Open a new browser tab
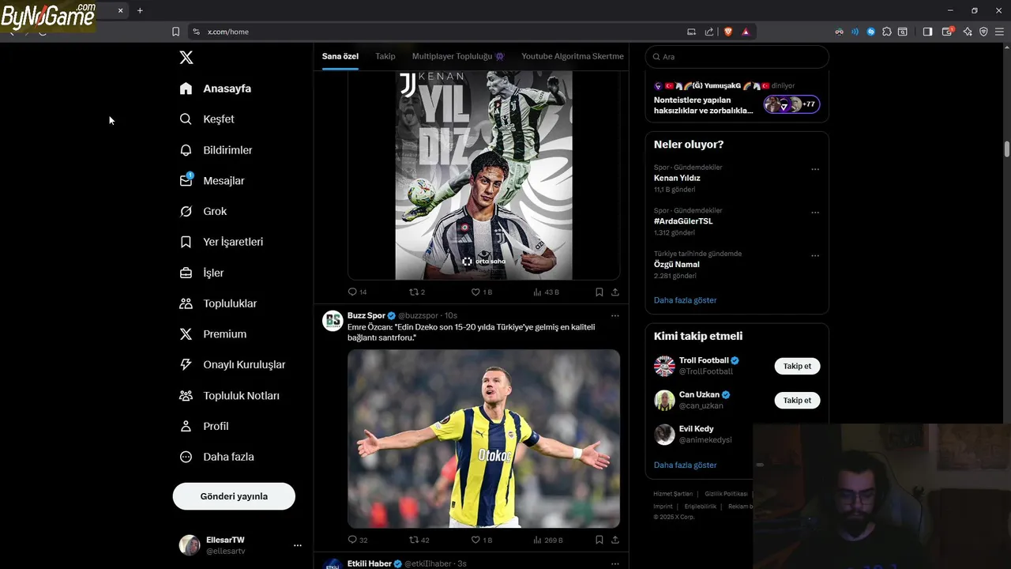The width and height of the screenshot is (1011, 569). coord(140,11)
